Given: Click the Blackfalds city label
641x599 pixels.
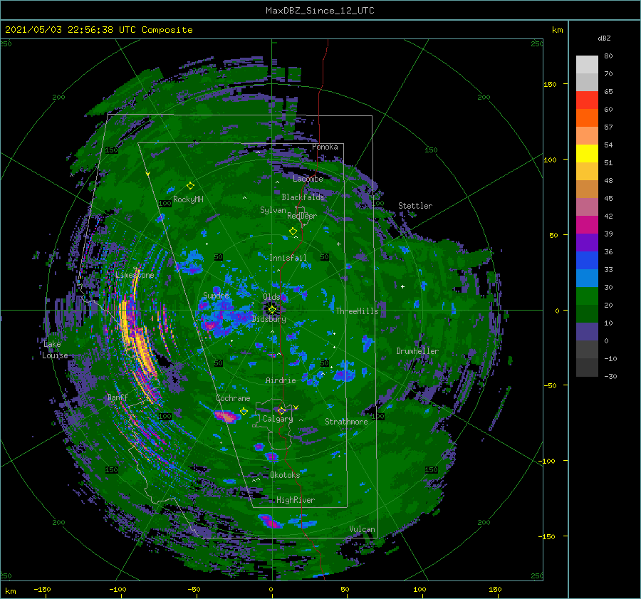Looking at the screenshot, I should [303, 197].
